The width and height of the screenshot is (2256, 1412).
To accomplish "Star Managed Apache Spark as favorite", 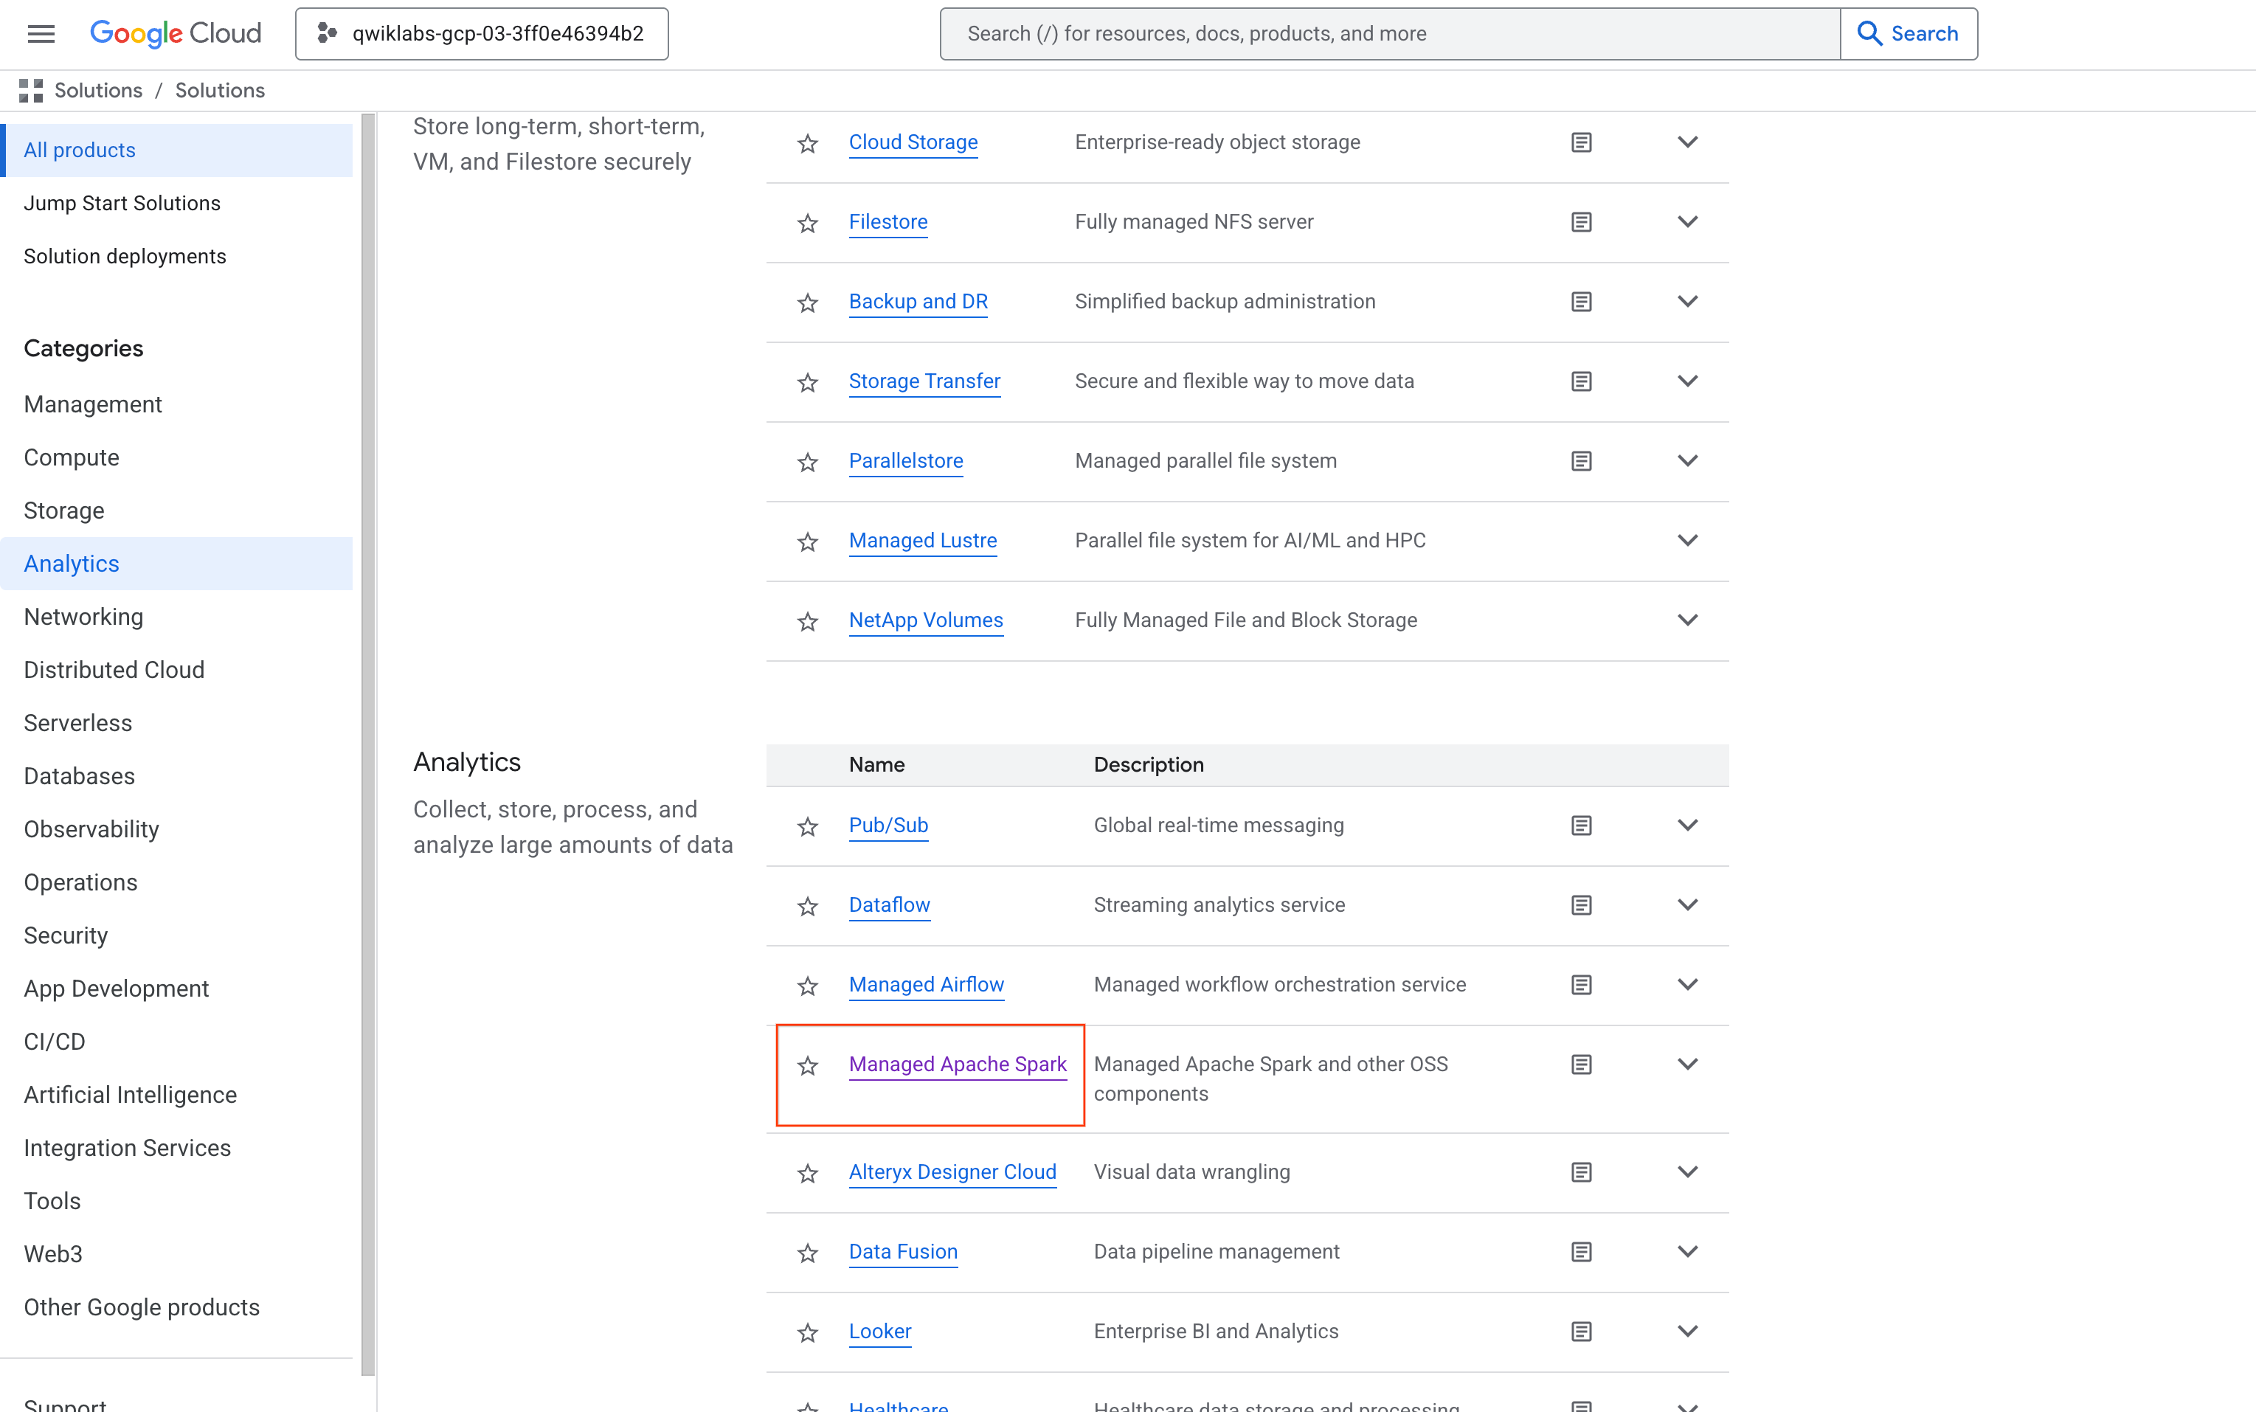I will (807, 1065).
